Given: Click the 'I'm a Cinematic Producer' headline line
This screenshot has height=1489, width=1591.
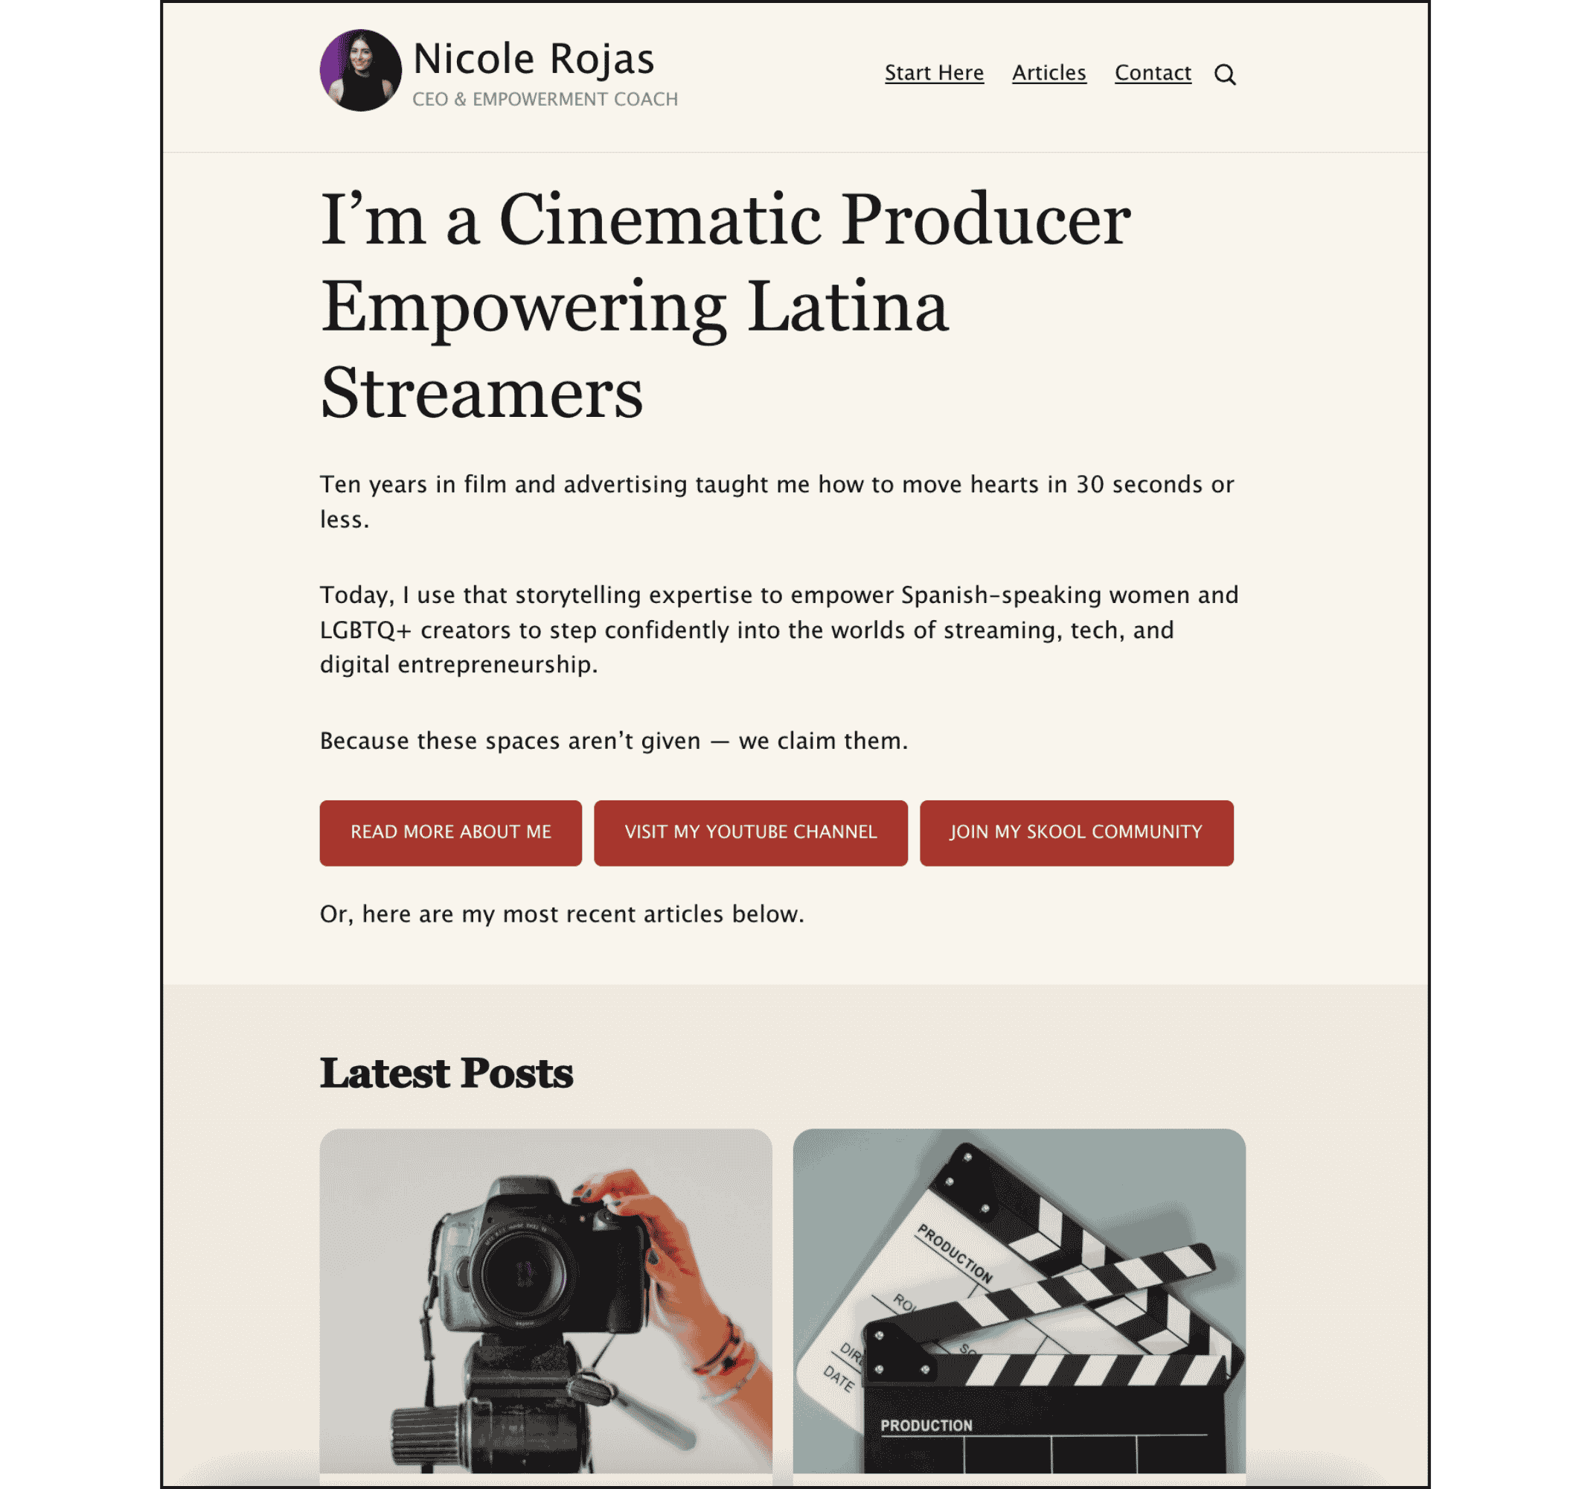Looking at the screenshot, I should click(x=725, y=220).
